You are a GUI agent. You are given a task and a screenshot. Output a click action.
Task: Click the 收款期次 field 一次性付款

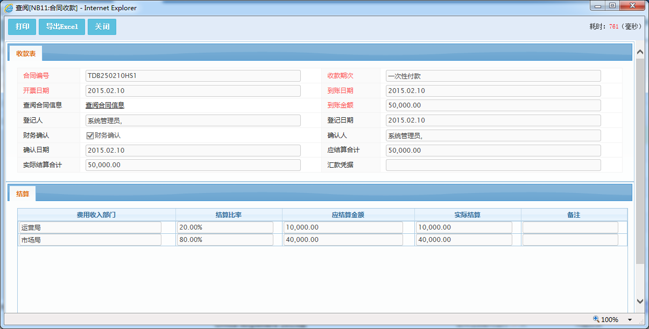(x=493, y=76)
